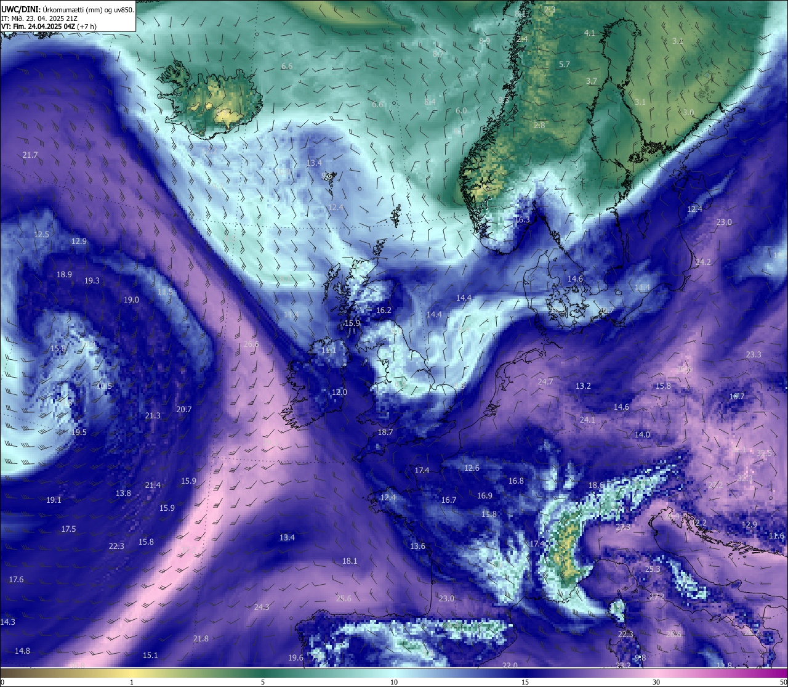Screen dimensions: 788x687
Task: Click the 16.8 value on the map
Action: [516, 481]
